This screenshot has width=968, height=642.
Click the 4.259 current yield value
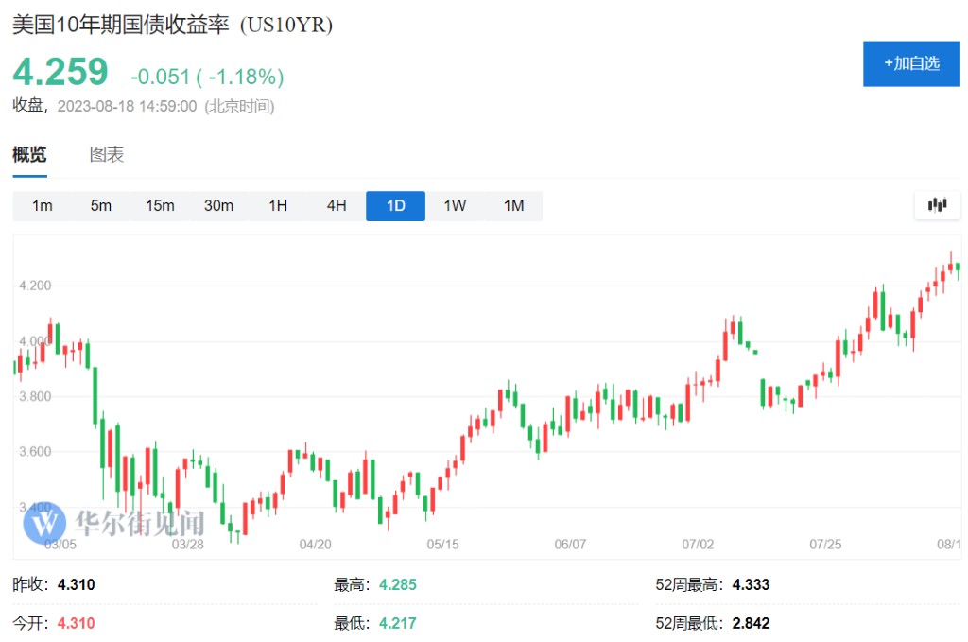(60, 72)
